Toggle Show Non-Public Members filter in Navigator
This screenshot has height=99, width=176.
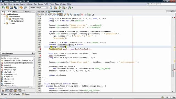(15, 90)
